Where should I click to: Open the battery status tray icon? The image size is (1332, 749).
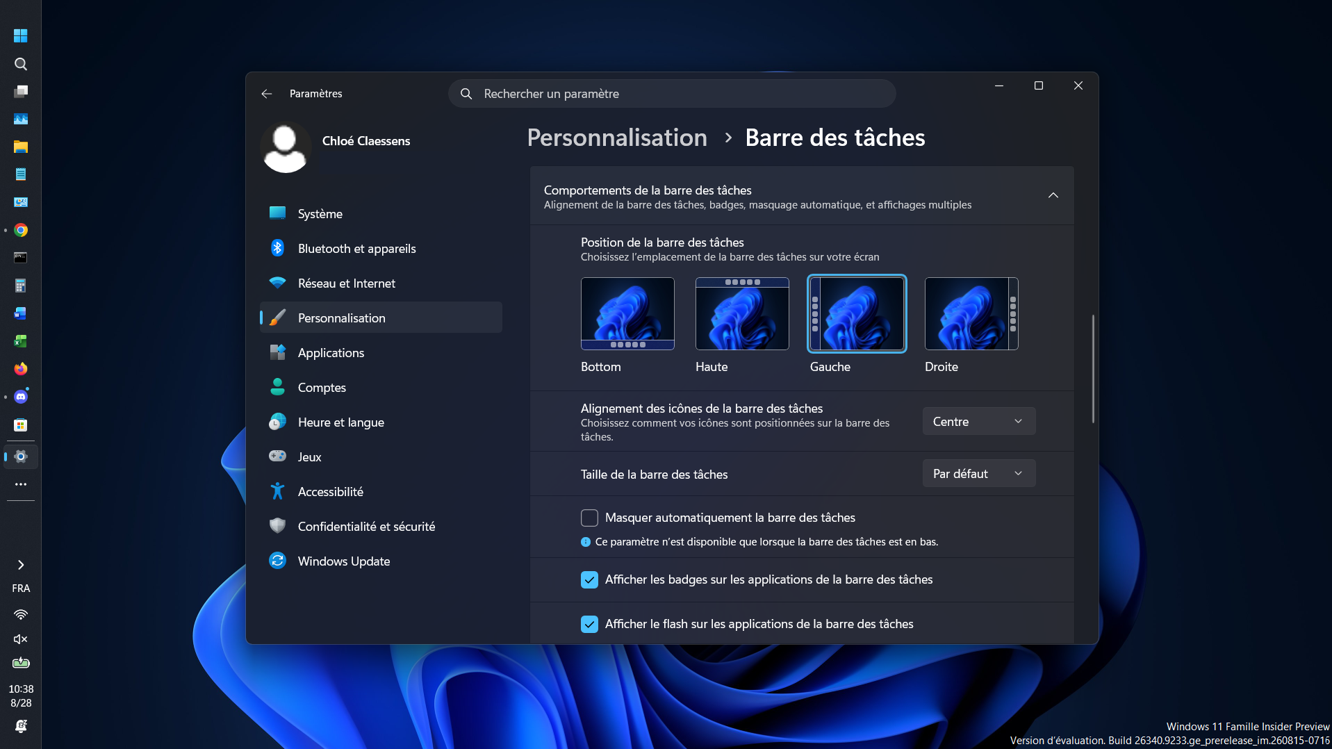point(21,663)
